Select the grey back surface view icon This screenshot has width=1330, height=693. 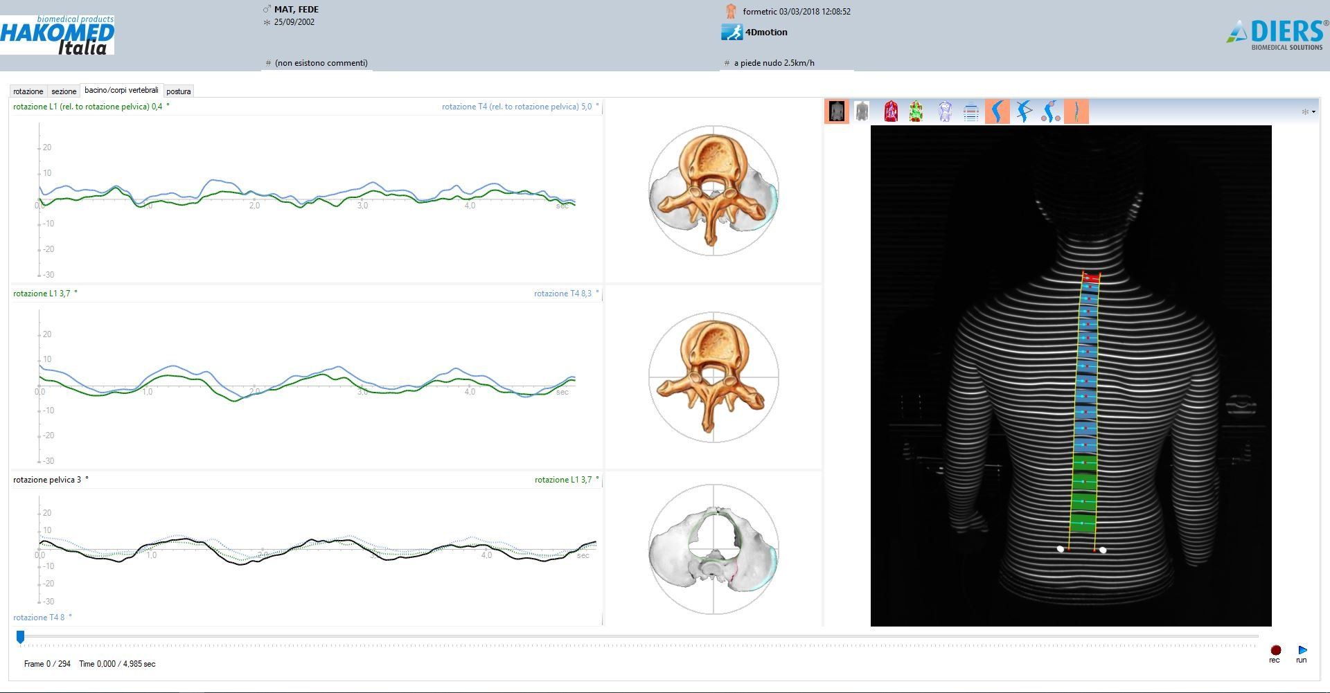(862, 111)
